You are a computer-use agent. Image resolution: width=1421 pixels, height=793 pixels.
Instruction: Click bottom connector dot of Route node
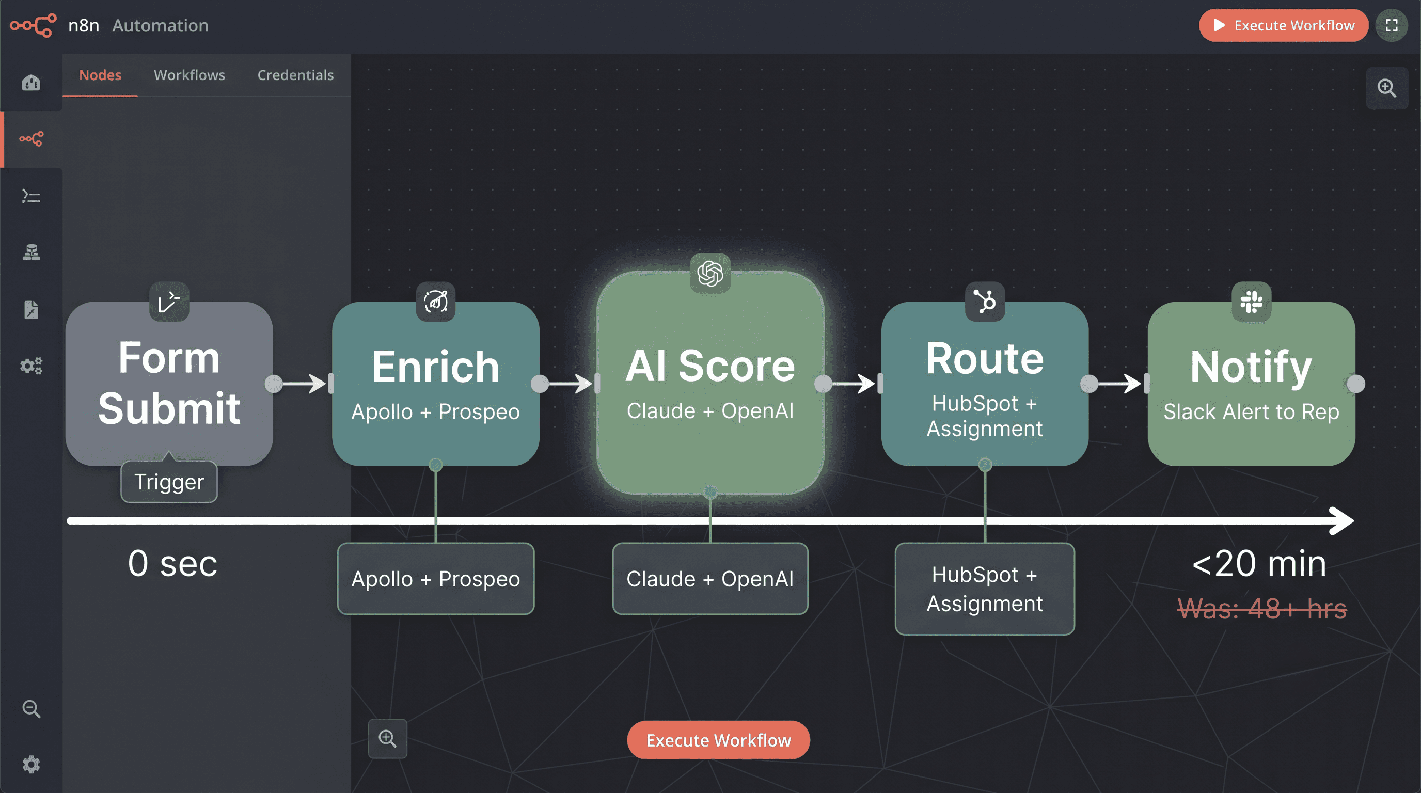(985, 465)
